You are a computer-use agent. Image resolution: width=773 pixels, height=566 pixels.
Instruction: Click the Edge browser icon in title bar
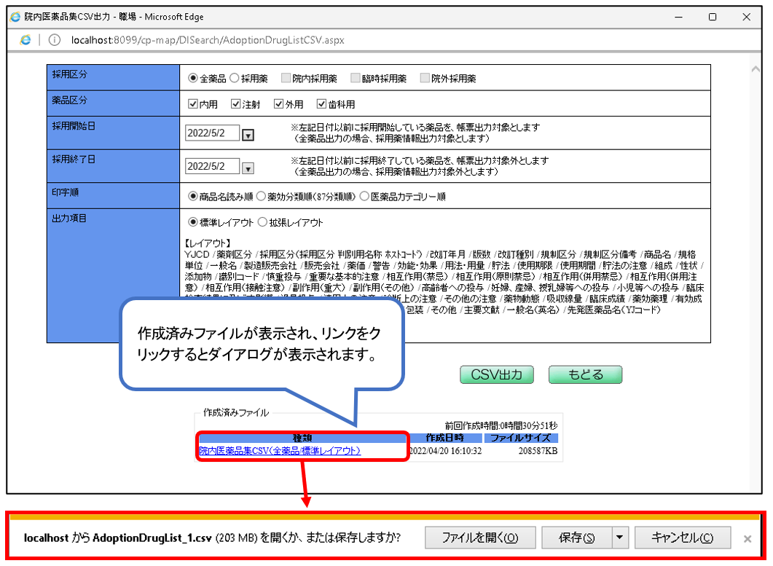coord(15,17)
